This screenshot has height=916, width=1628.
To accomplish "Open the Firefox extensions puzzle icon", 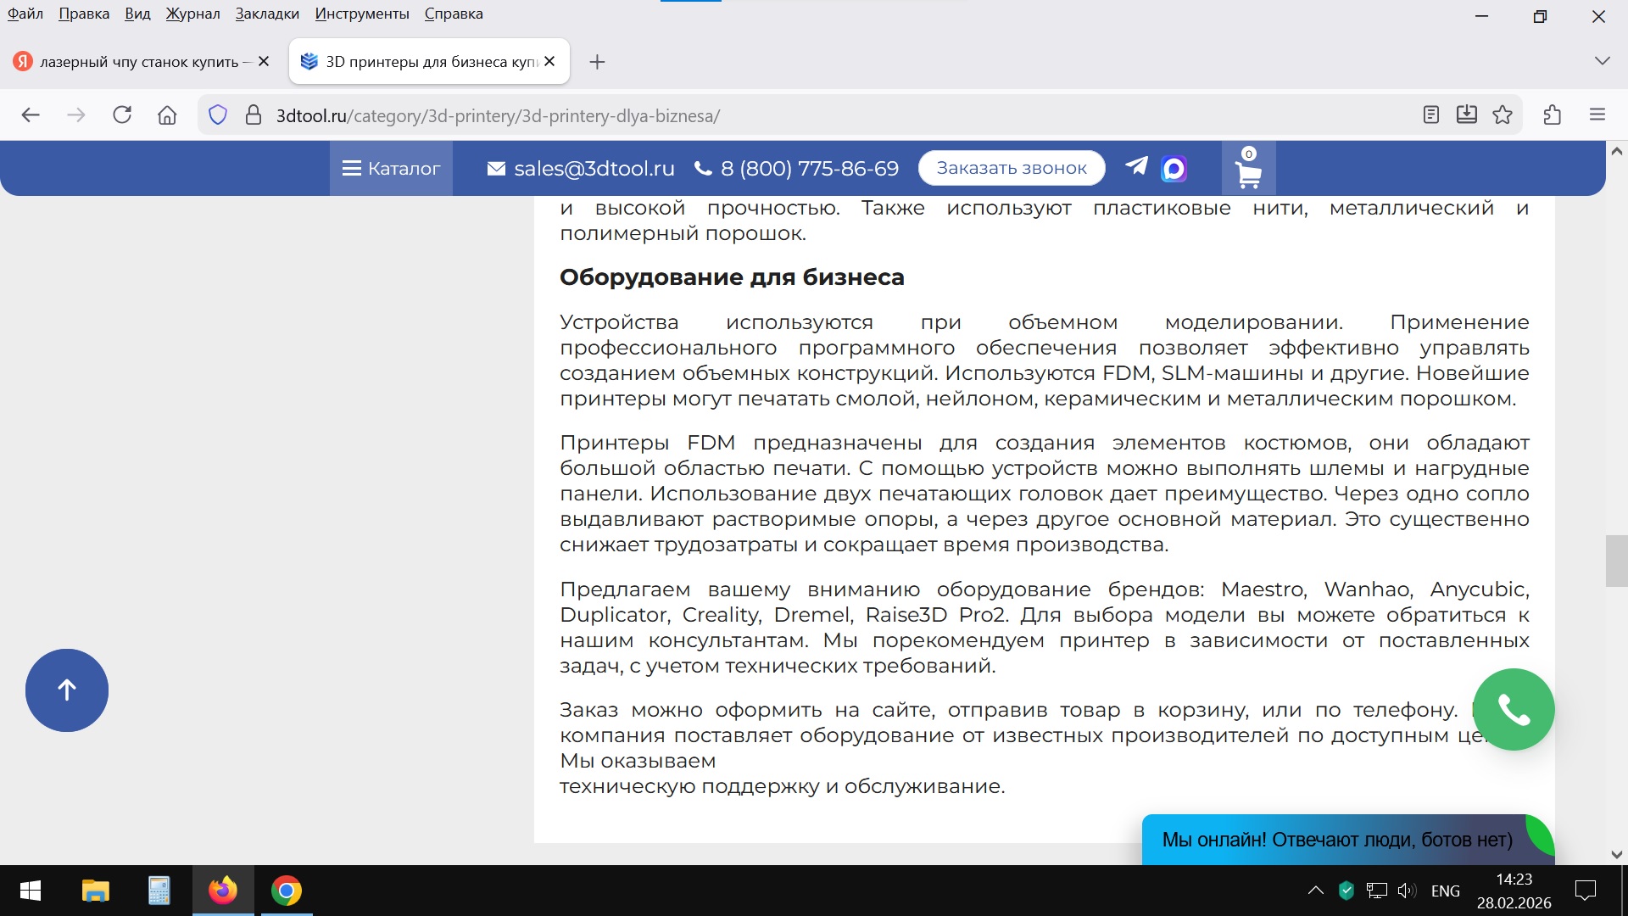I will point(1553,115).
